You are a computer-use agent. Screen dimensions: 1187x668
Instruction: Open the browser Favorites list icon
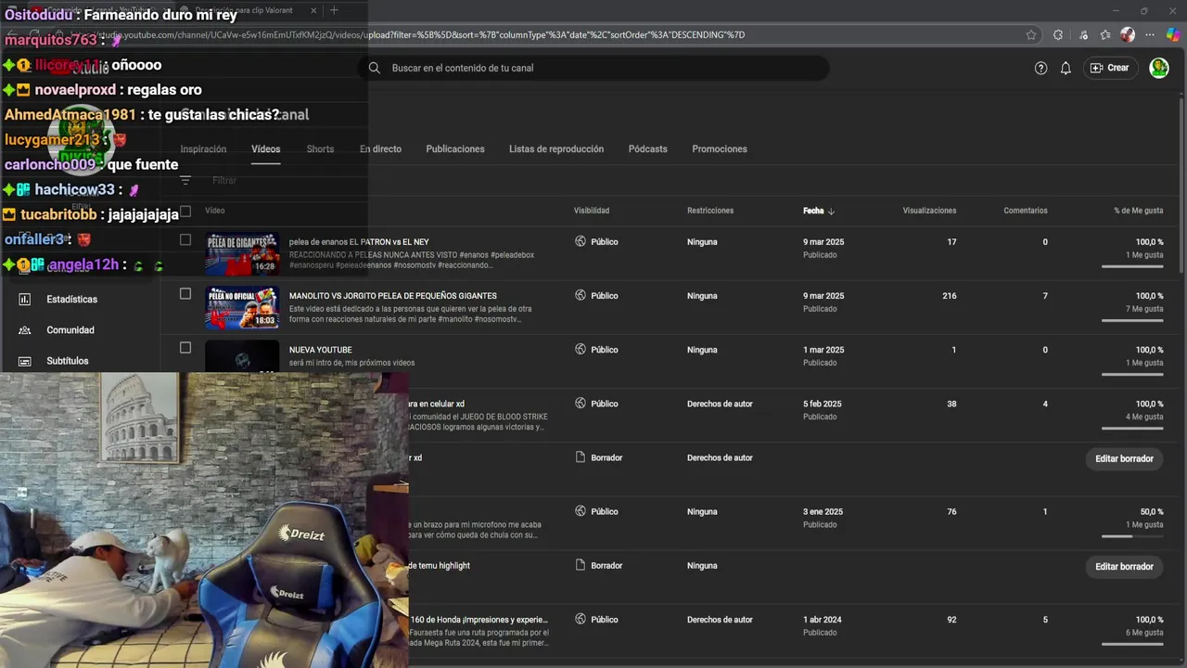pos(1105,35)
